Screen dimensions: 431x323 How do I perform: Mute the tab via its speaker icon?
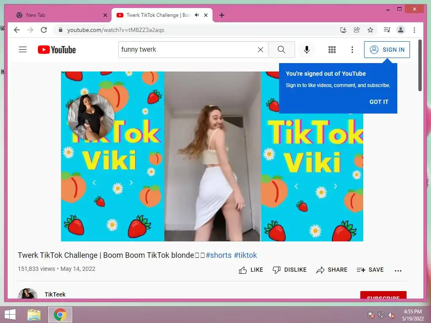(197, 15)
